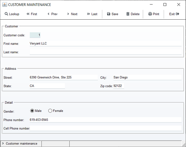Screen dimensions: 186x147
Task: Focus the empty Last name field
Action: [x=105, y=52]
